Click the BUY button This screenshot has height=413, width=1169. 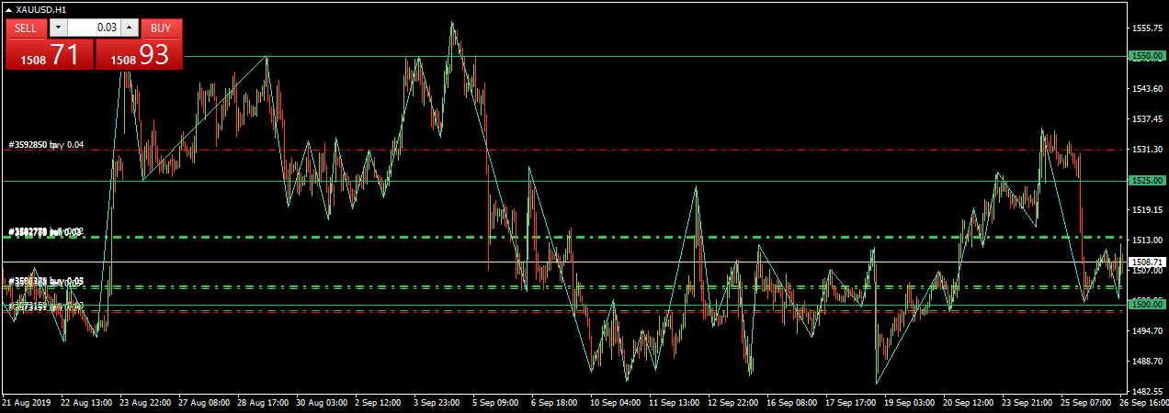point(161,28)
